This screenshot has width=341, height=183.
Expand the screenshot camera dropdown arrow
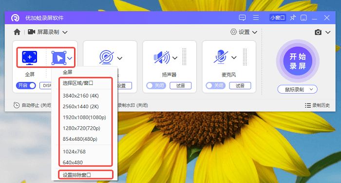tap(328, 33)
